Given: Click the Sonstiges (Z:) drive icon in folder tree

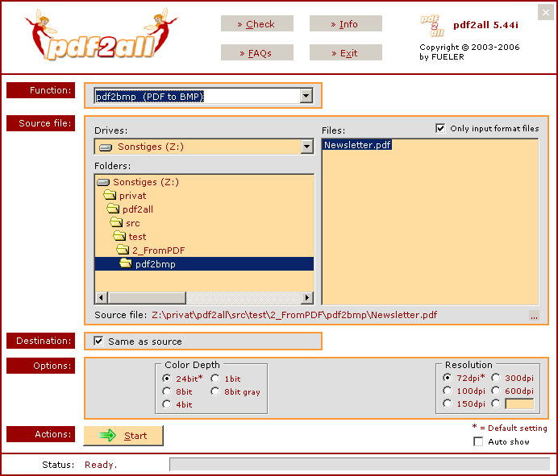Looking at the screenshot, I should tap(103, 182).
